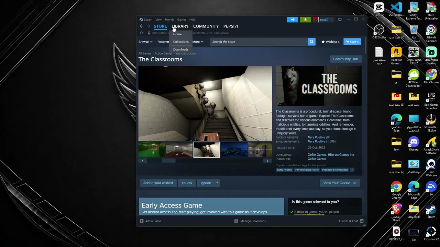Viewport: 440px width, 247px height.
Task: Select the Attack Shark Software icon
Action: [x=431, y=145]
